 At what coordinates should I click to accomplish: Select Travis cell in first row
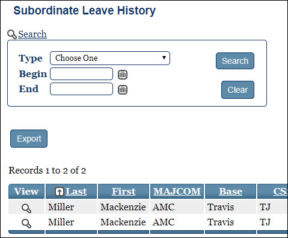221,207
